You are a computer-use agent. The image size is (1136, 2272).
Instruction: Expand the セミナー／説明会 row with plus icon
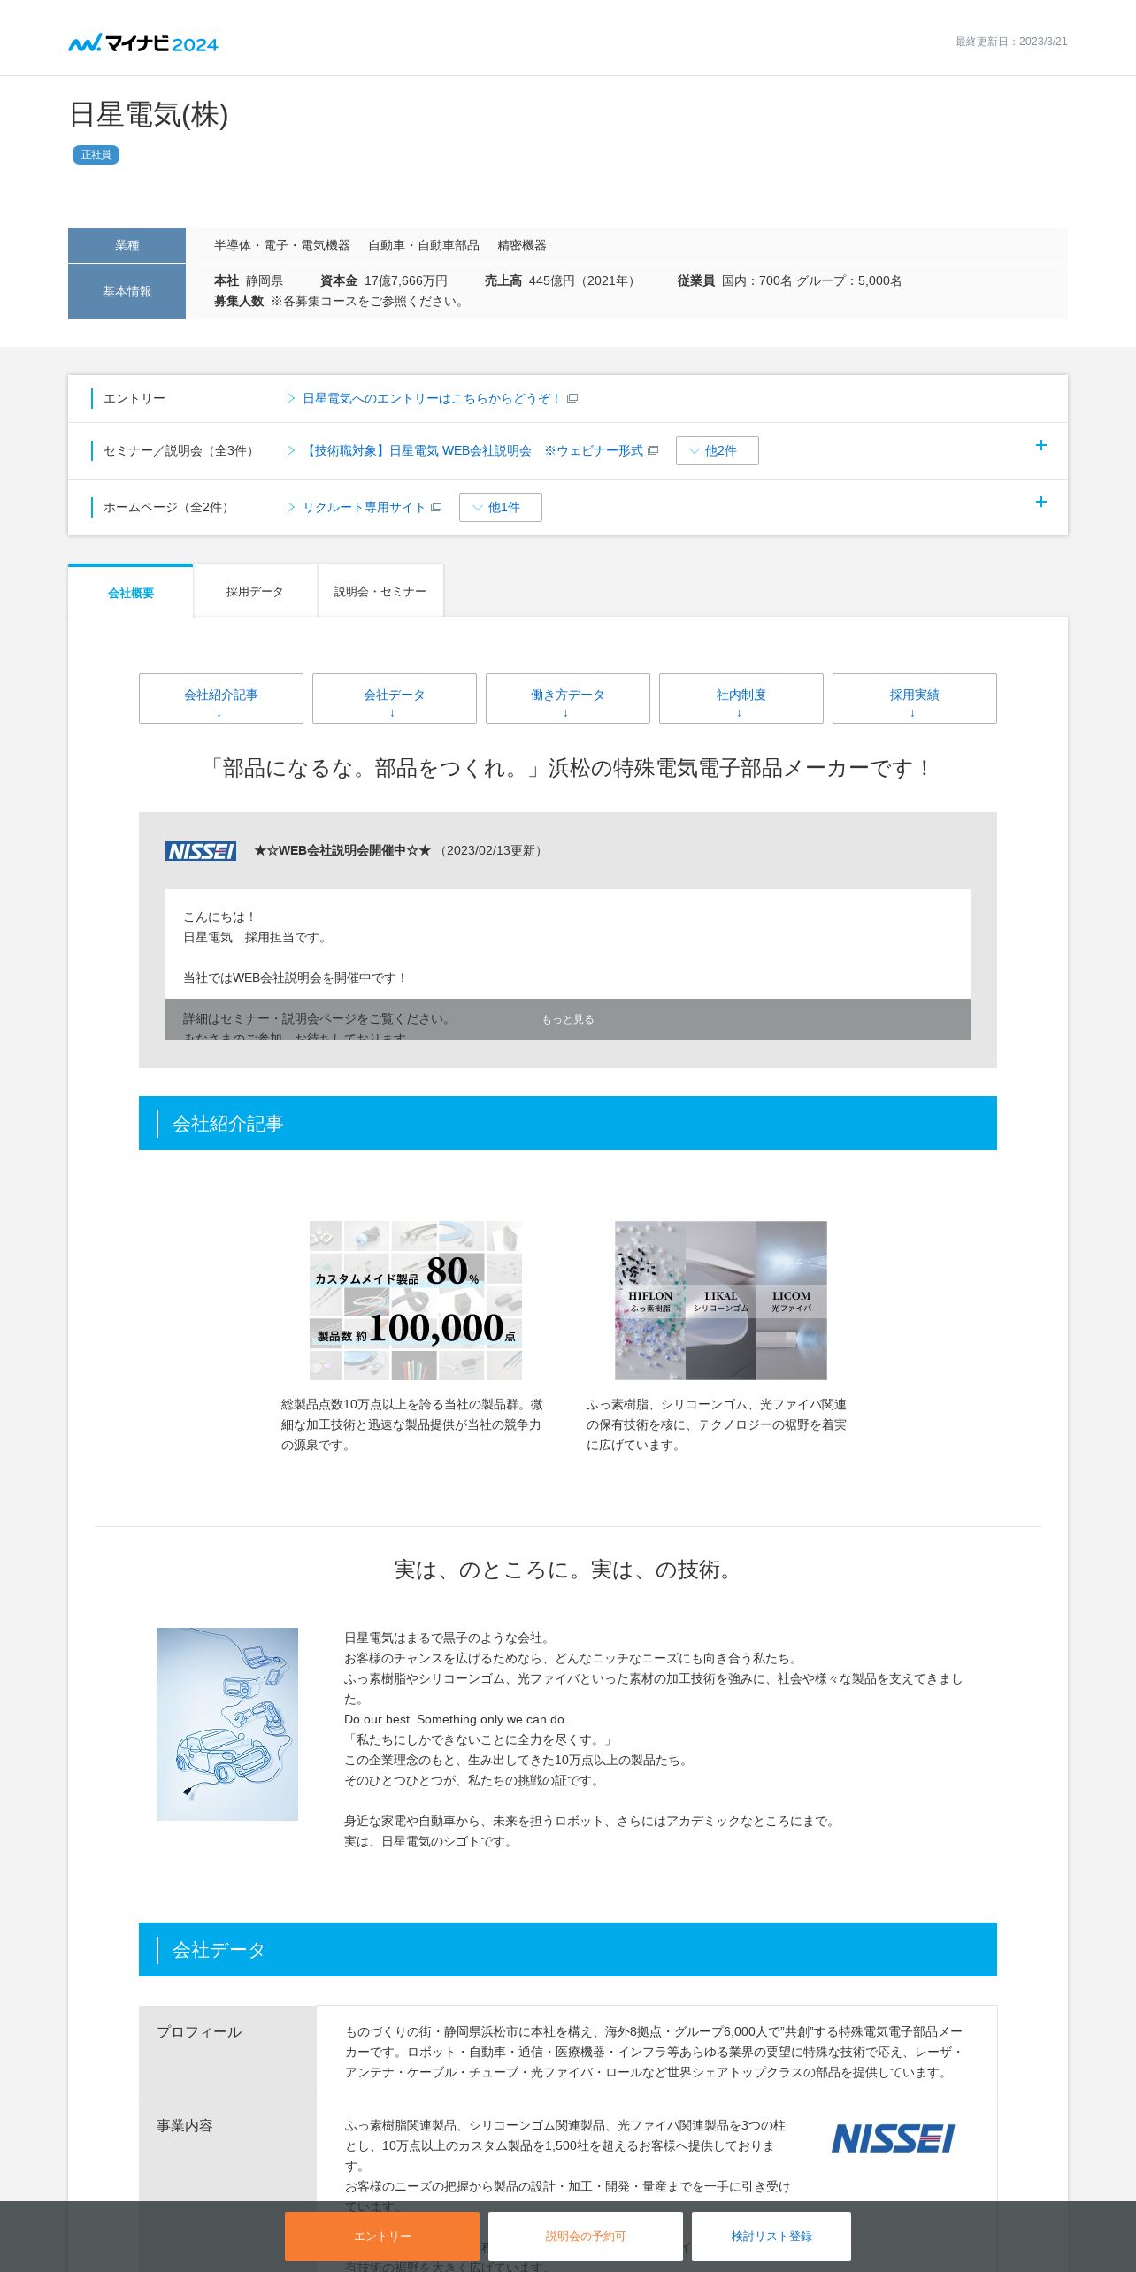[x=1041, y=445]
